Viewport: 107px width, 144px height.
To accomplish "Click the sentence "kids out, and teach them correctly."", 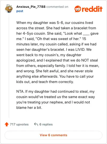I will point(45,82).
